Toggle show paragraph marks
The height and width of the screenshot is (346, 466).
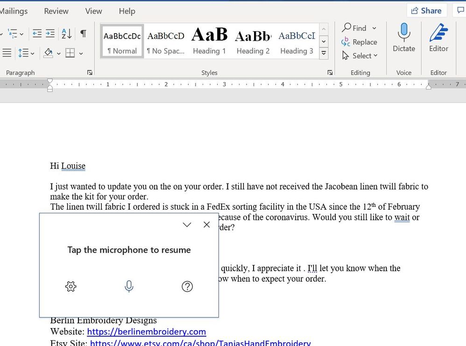[x=84, y=33]
